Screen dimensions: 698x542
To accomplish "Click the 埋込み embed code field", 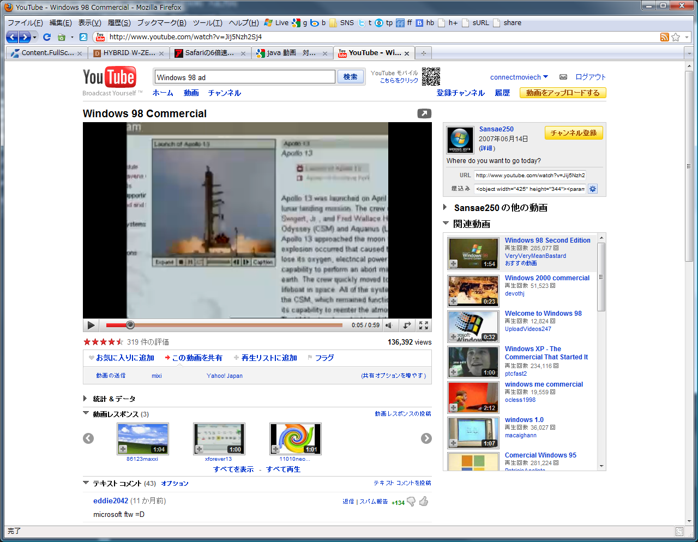I will (x=529, y=189).
